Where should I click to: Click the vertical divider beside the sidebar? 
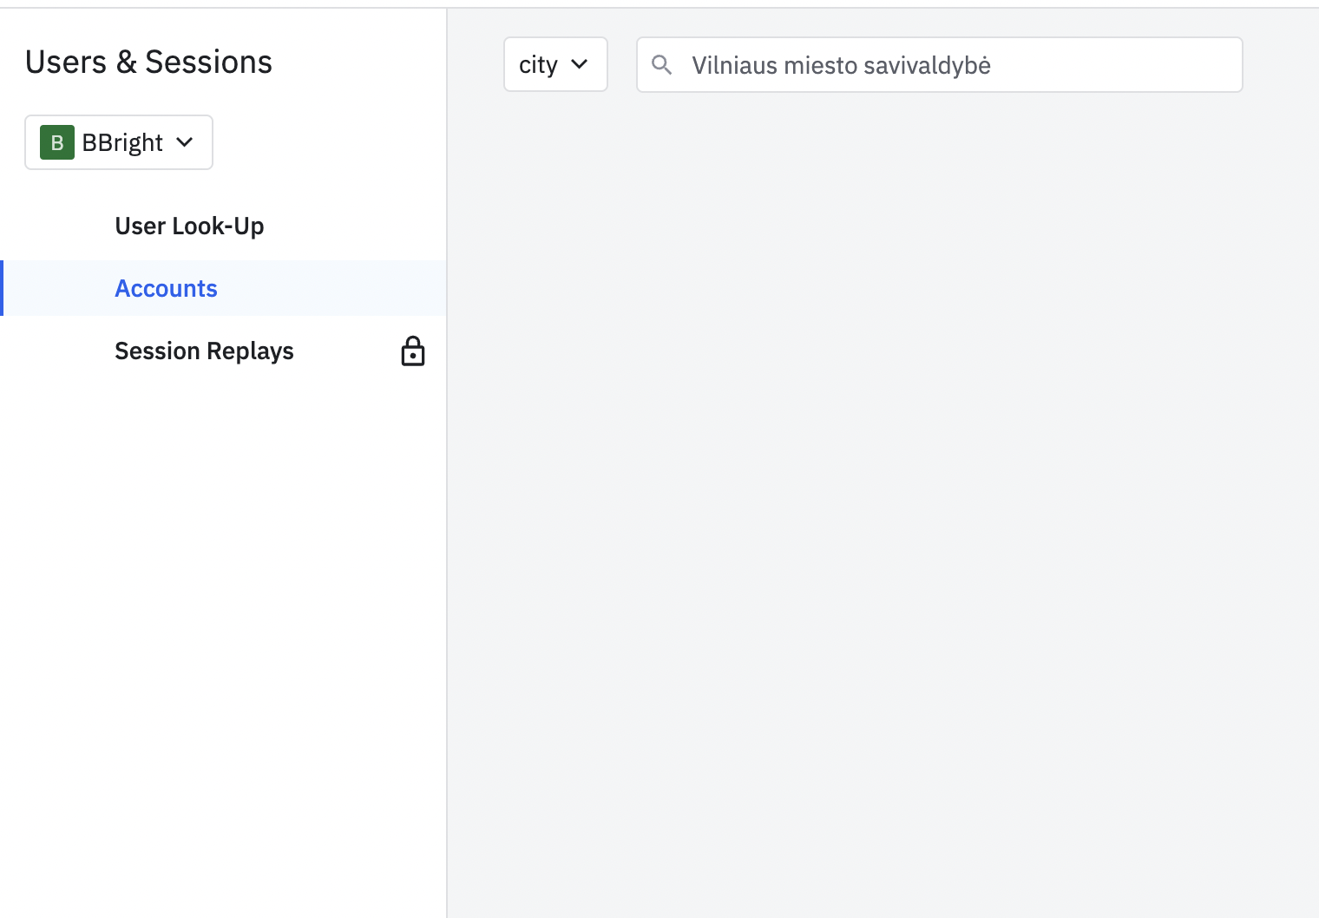447,521
